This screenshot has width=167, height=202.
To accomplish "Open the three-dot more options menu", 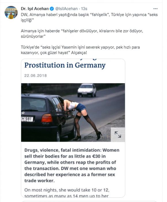I will [155, 9].
